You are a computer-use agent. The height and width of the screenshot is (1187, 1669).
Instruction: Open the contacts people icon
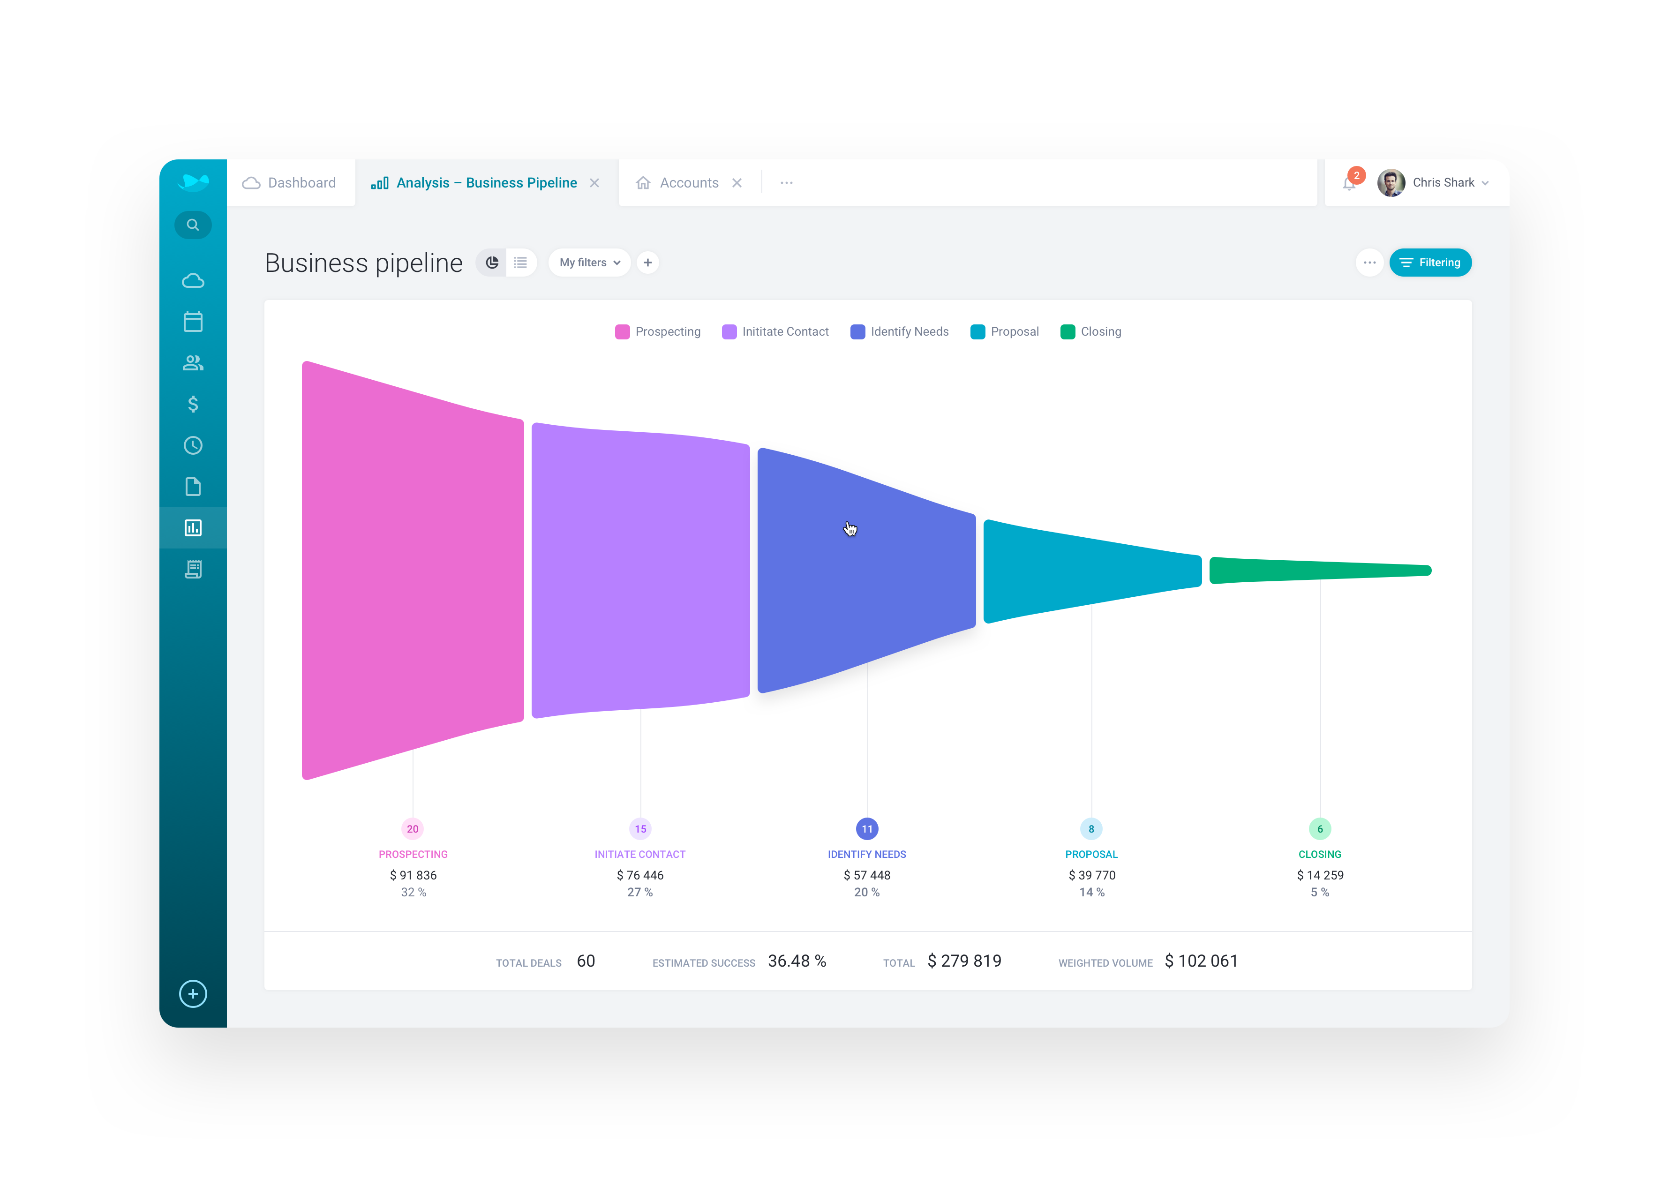pyautogui.click(x=193, y=363)
